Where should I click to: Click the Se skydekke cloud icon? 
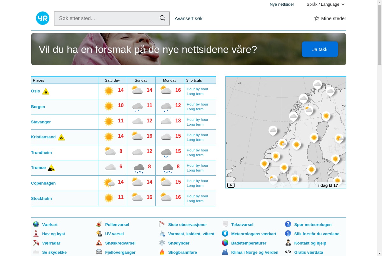(36, 252)
